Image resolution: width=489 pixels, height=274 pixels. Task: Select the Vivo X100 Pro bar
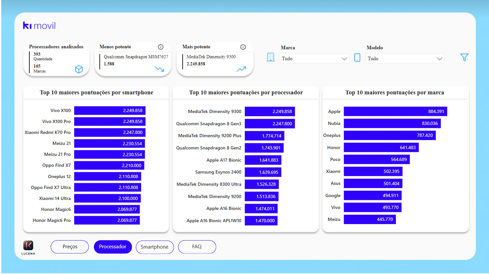110,121
